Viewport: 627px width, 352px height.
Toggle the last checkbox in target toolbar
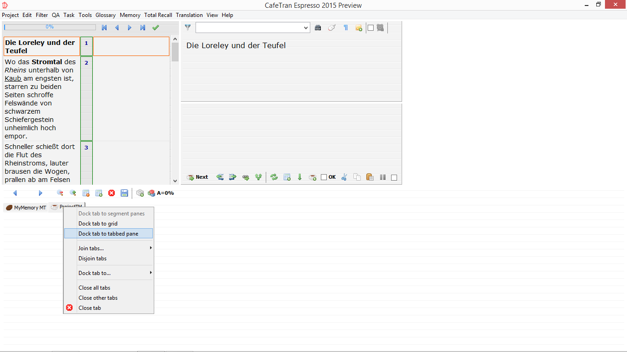(394, 177)
